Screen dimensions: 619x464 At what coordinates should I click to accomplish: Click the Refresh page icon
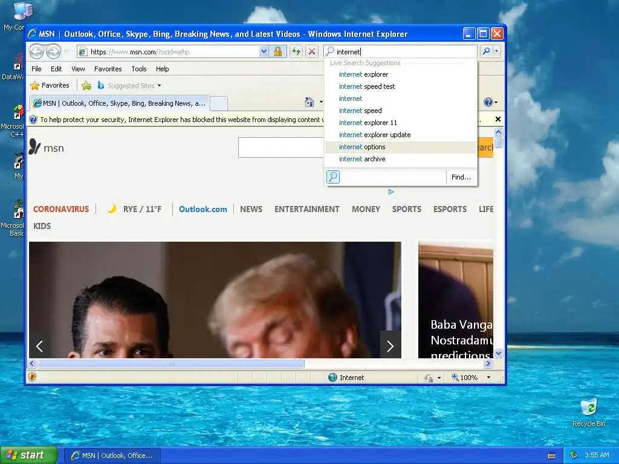click(x=296, y=52)
